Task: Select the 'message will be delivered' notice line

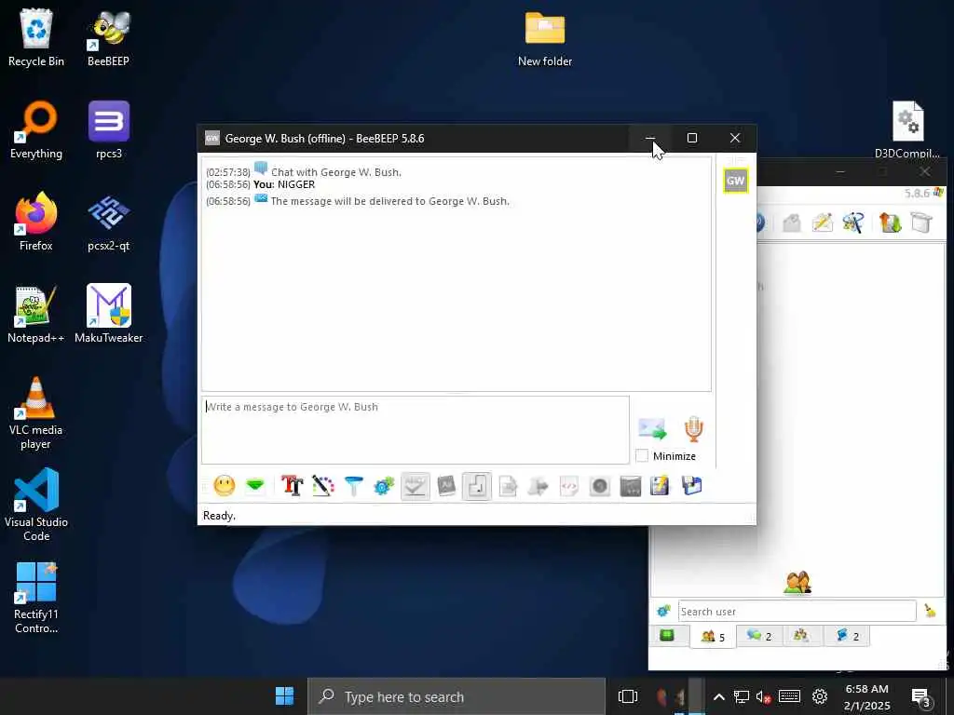Action: click(390, 201)
